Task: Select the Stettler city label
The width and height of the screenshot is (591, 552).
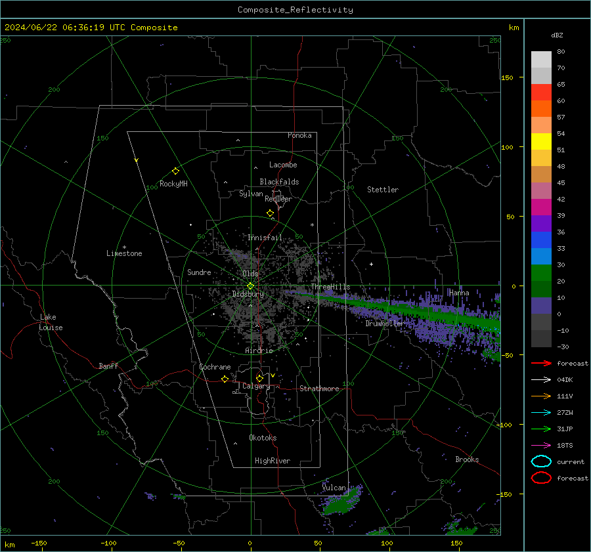Action: [383, 190]
